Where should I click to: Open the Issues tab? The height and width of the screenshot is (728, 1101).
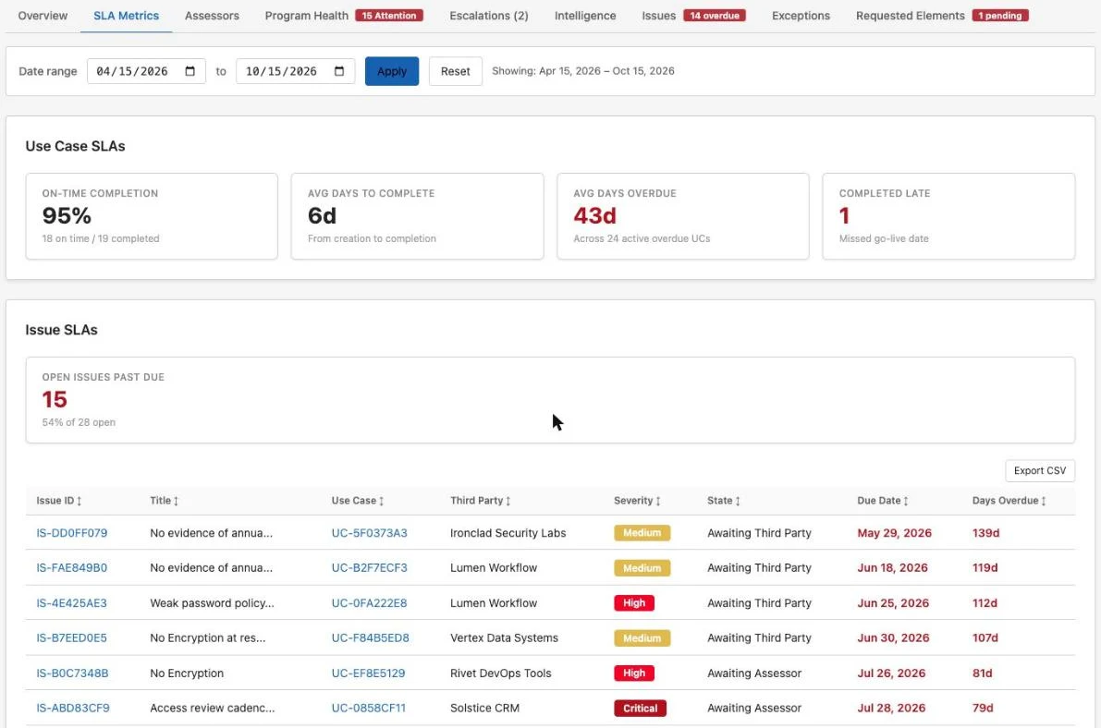(693, 16)
